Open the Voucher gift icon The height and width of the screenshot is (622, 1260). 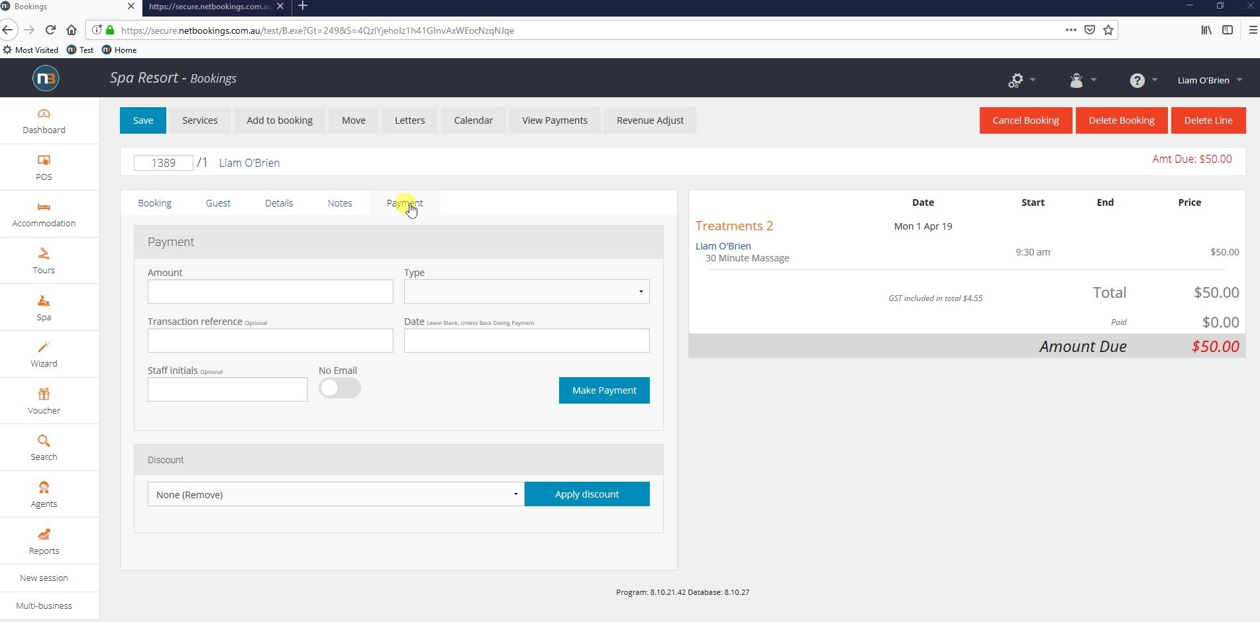tap(44, 394)
